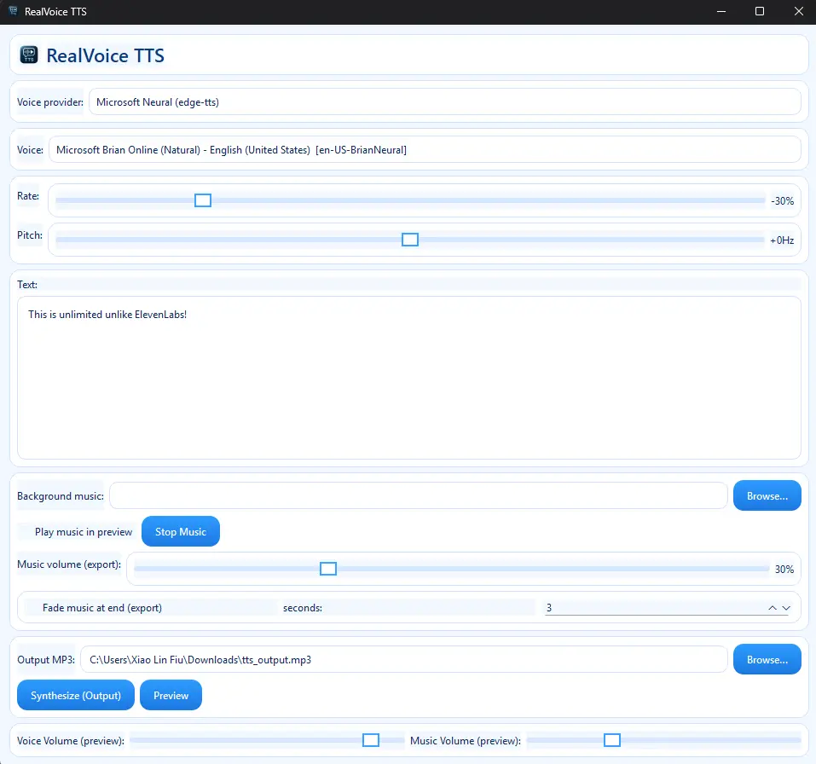Open the Voice selection combo box

pyautogui.click(x=425, y=150)
